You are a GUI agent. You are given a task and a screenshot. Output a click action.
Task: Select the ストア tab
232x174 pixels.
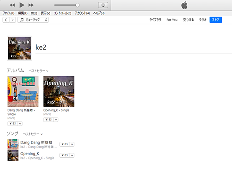pos(216,20)
